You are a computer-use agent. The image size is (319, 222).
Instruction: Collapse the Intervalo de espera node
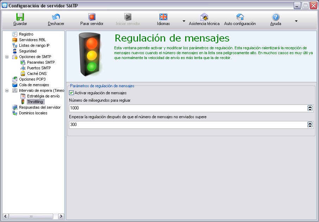pos(7,90)
